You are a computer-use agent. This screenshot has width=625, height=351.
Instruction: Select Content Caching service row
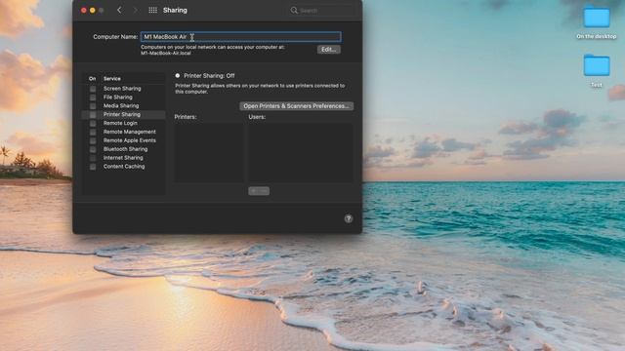coord(123,167)
